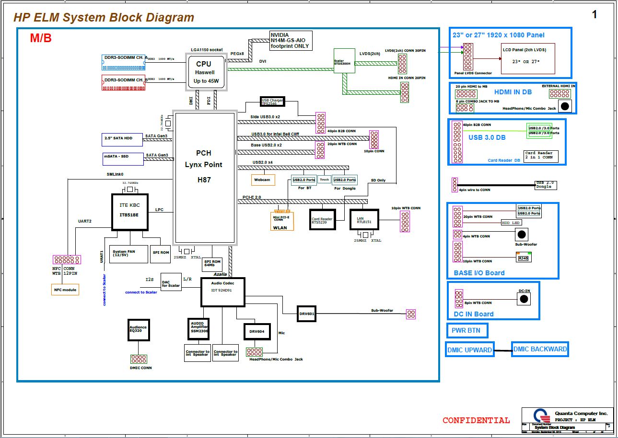Viewport: 618px width, 438px height.
Task: Click the 10pin CONN connector for Bell Cliff
Action: [374, 139]
